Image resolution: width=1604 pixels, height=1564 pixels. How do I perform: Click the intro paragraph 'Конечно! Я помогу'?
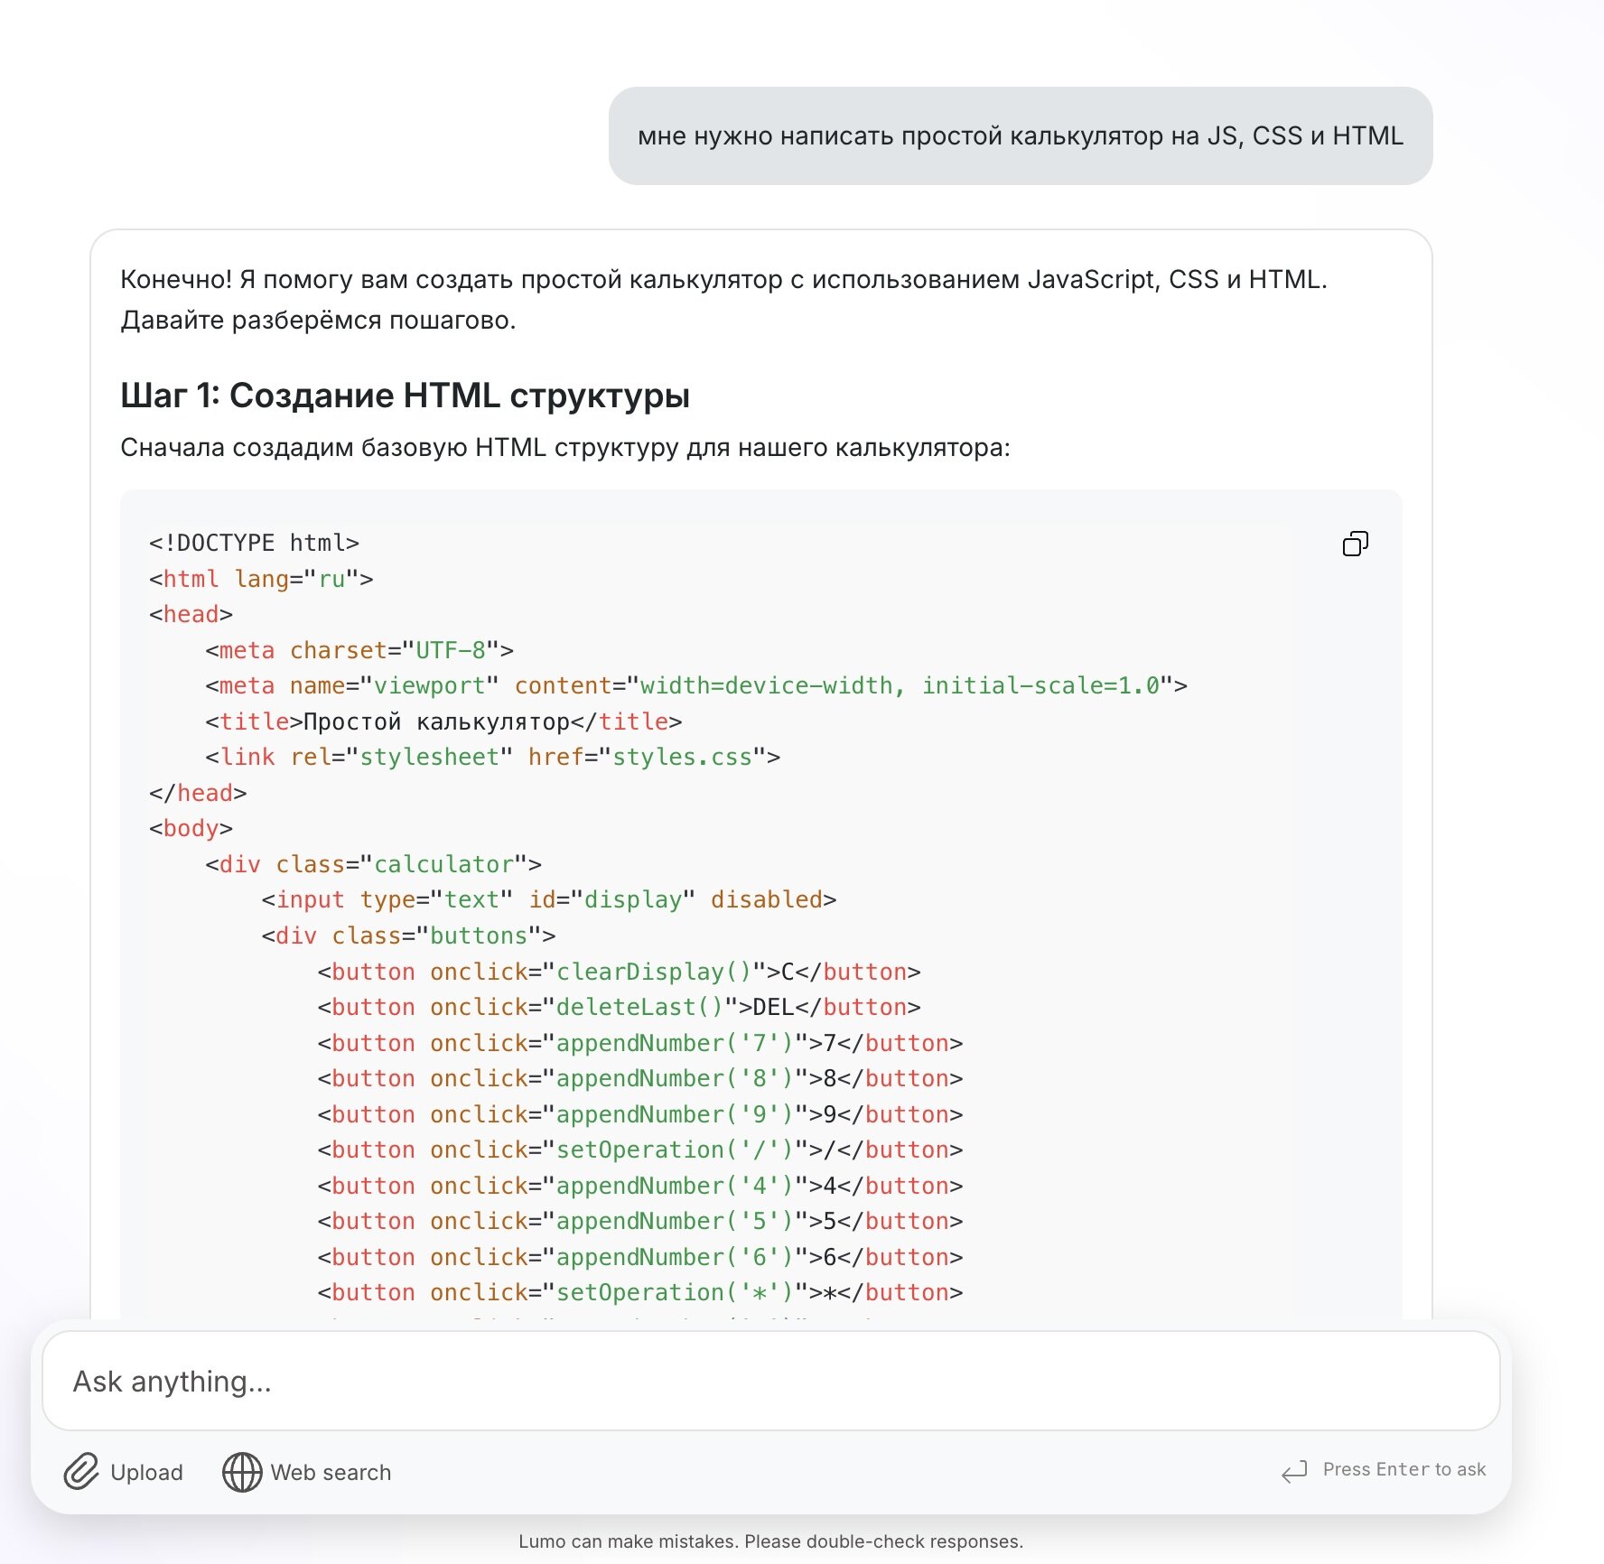pyautogui.click(x=723, y=300)
